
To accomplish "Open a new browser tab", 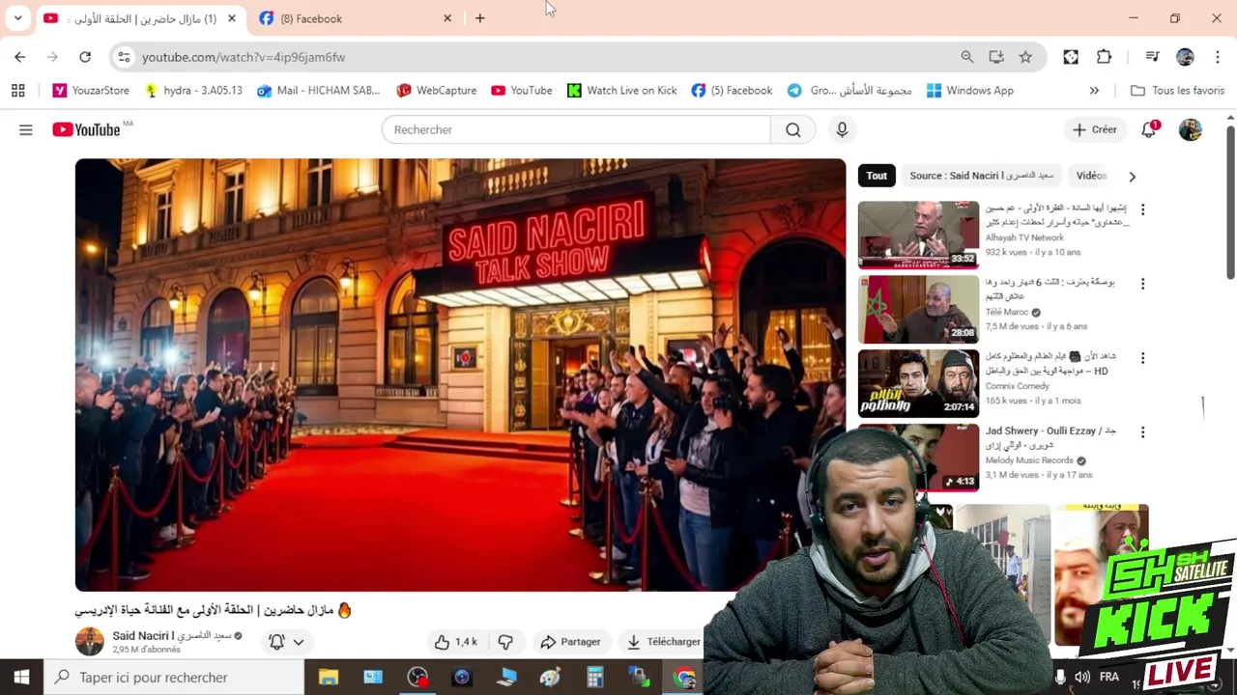I will pos(480,18).
